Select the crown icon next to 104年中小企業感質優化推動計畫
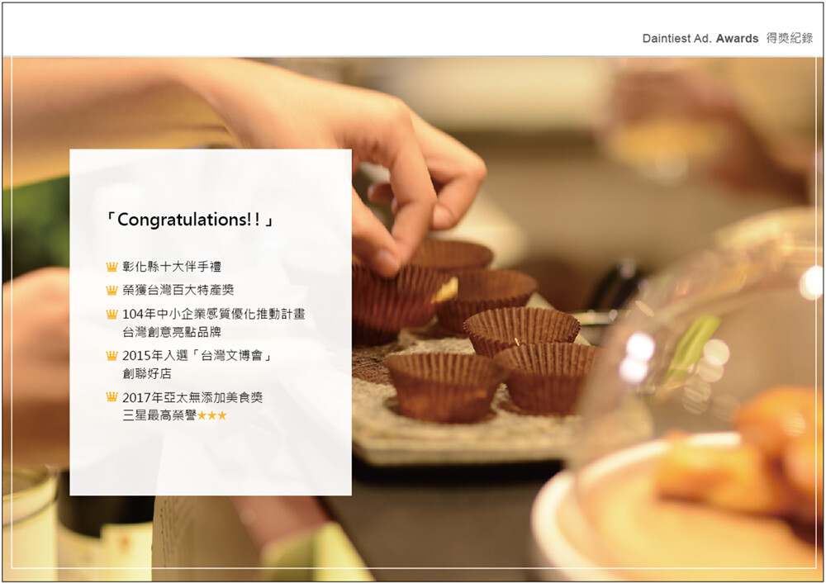 pos(112,315)
